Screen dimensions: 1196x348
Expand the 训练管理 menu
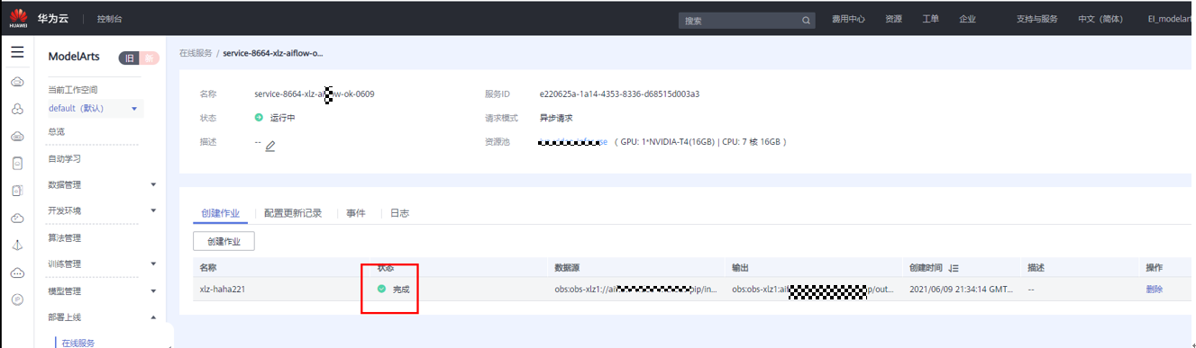(x=153, y=263)
